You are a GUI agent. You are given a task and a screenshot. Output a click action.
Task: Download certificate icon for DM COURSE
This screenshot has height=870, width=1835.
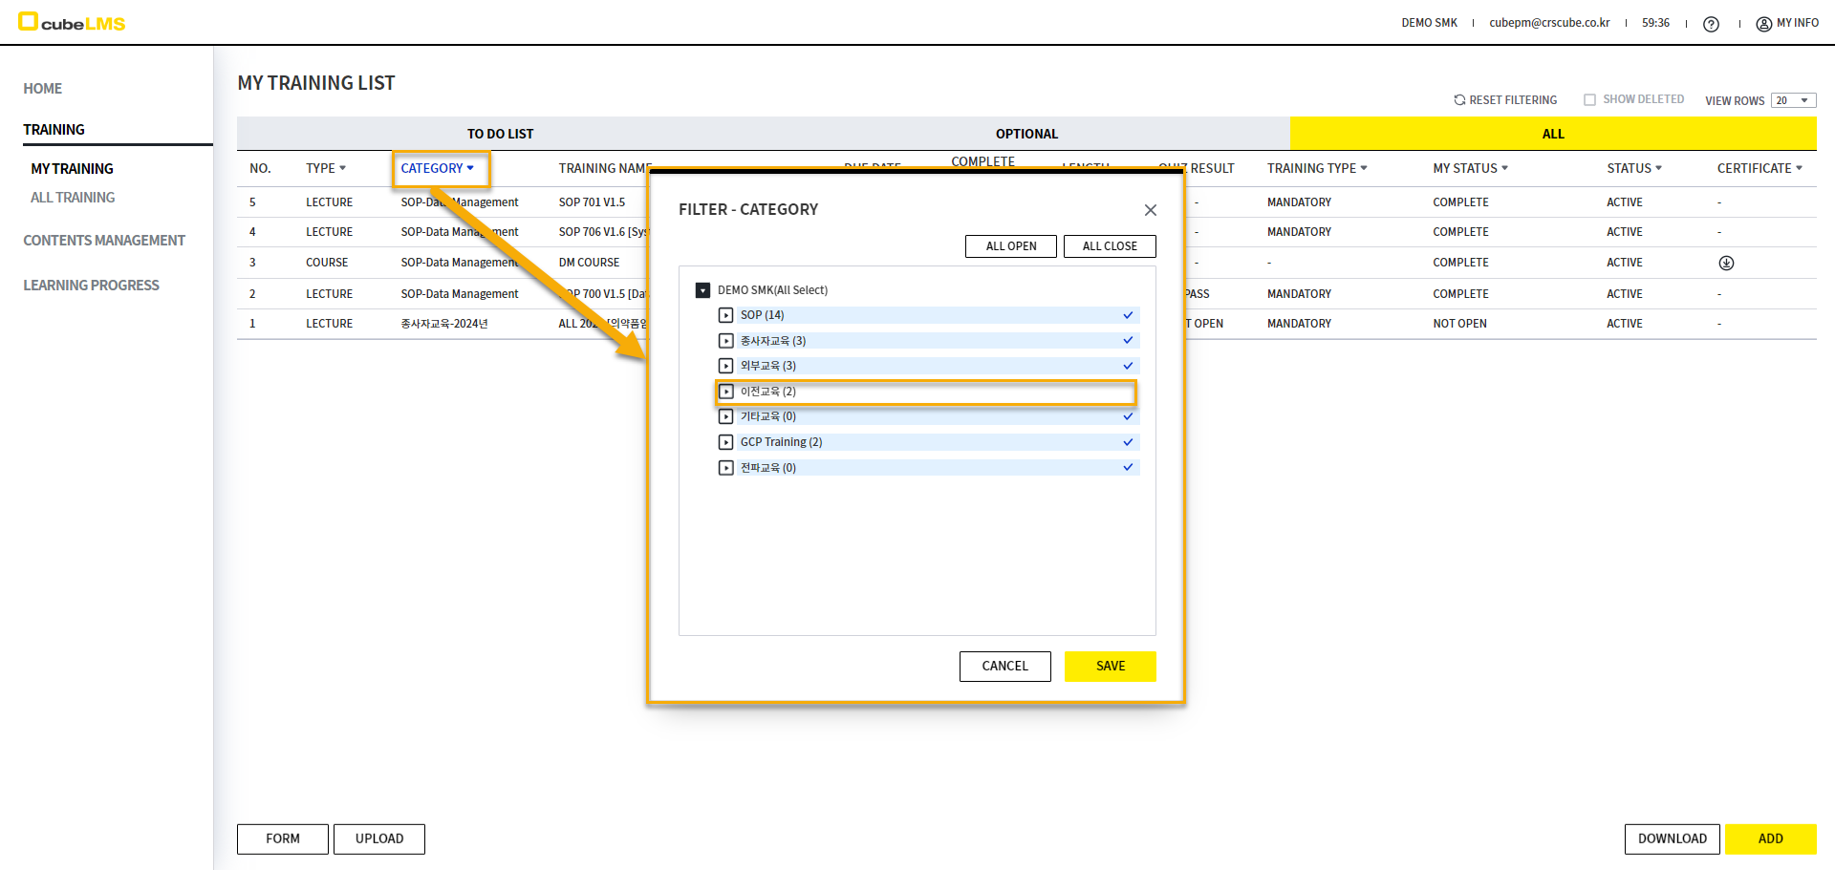[x=1726, y=263]
